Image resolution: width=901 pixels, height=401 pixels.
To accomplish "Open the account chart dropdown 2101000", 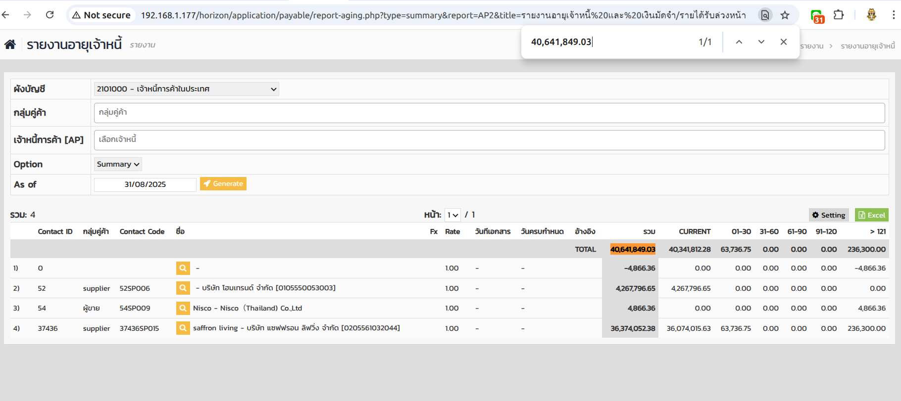I will 186,89.
